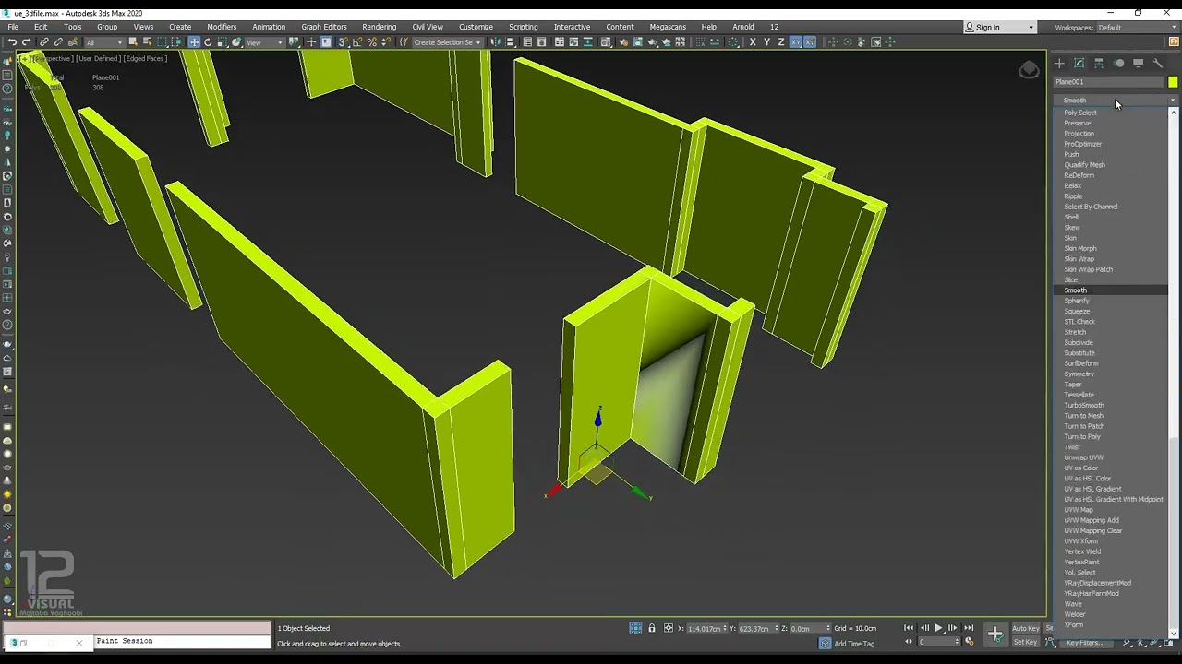
Task: Activate the Select and Rotate tool
Action: (208, 42)
